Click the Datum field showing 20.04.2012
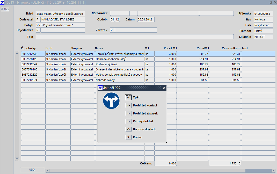Screen dimensions: 277x174 tap(145, 19)
